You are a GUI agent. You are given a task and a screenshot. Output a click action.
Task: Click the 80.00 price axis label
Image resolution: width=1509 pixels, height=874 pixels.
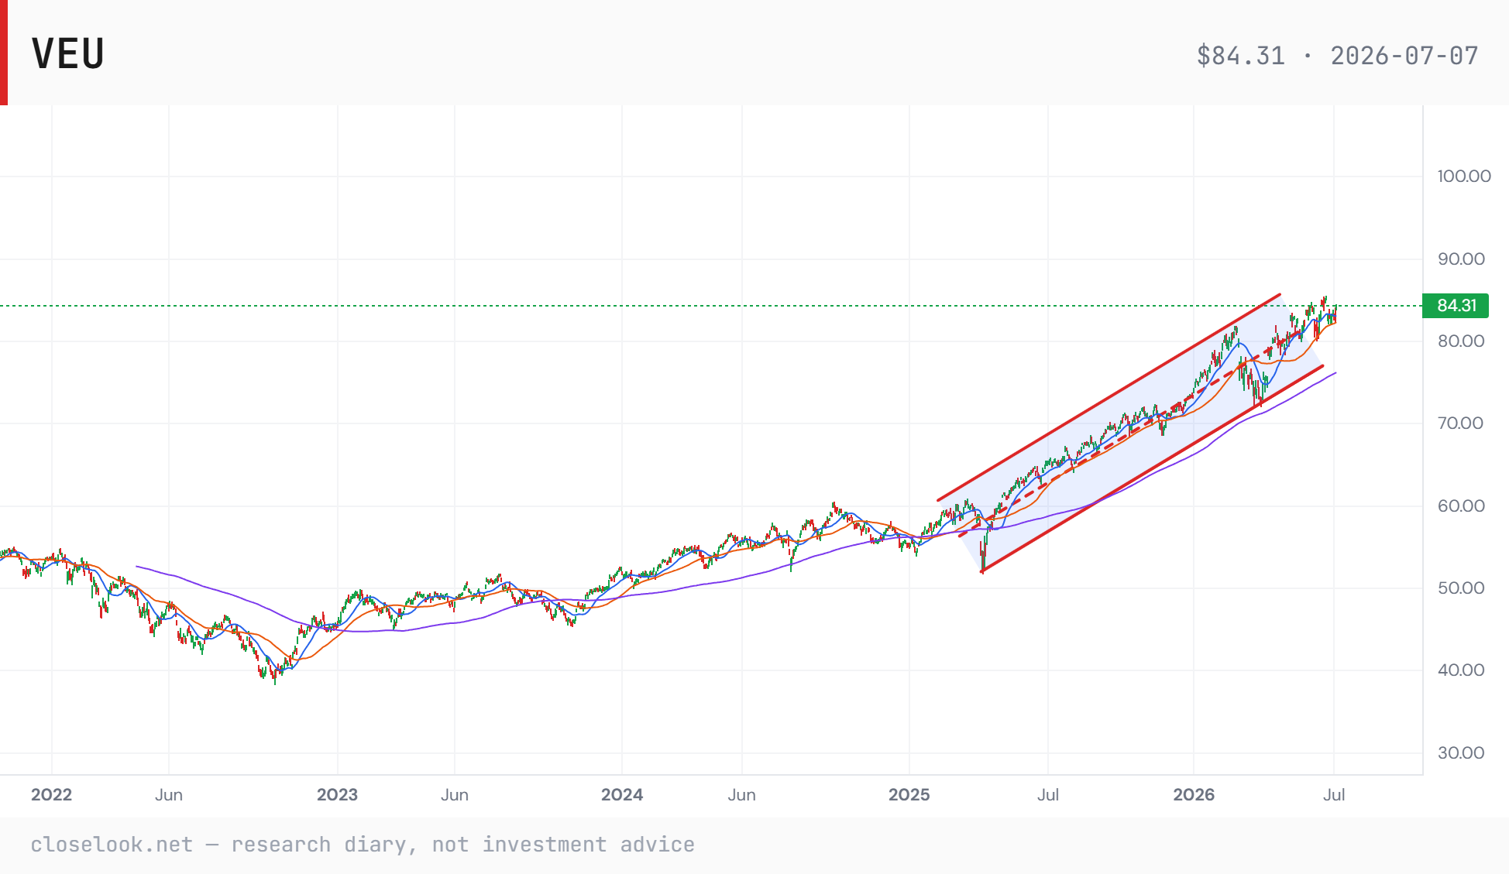1461,341
